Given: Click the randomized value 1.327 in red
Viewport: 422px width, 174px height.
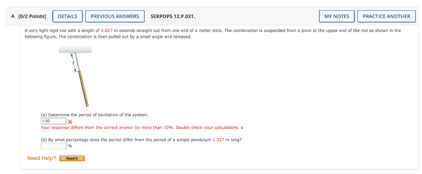Looking at the screenshot, I should click(218, 140).
